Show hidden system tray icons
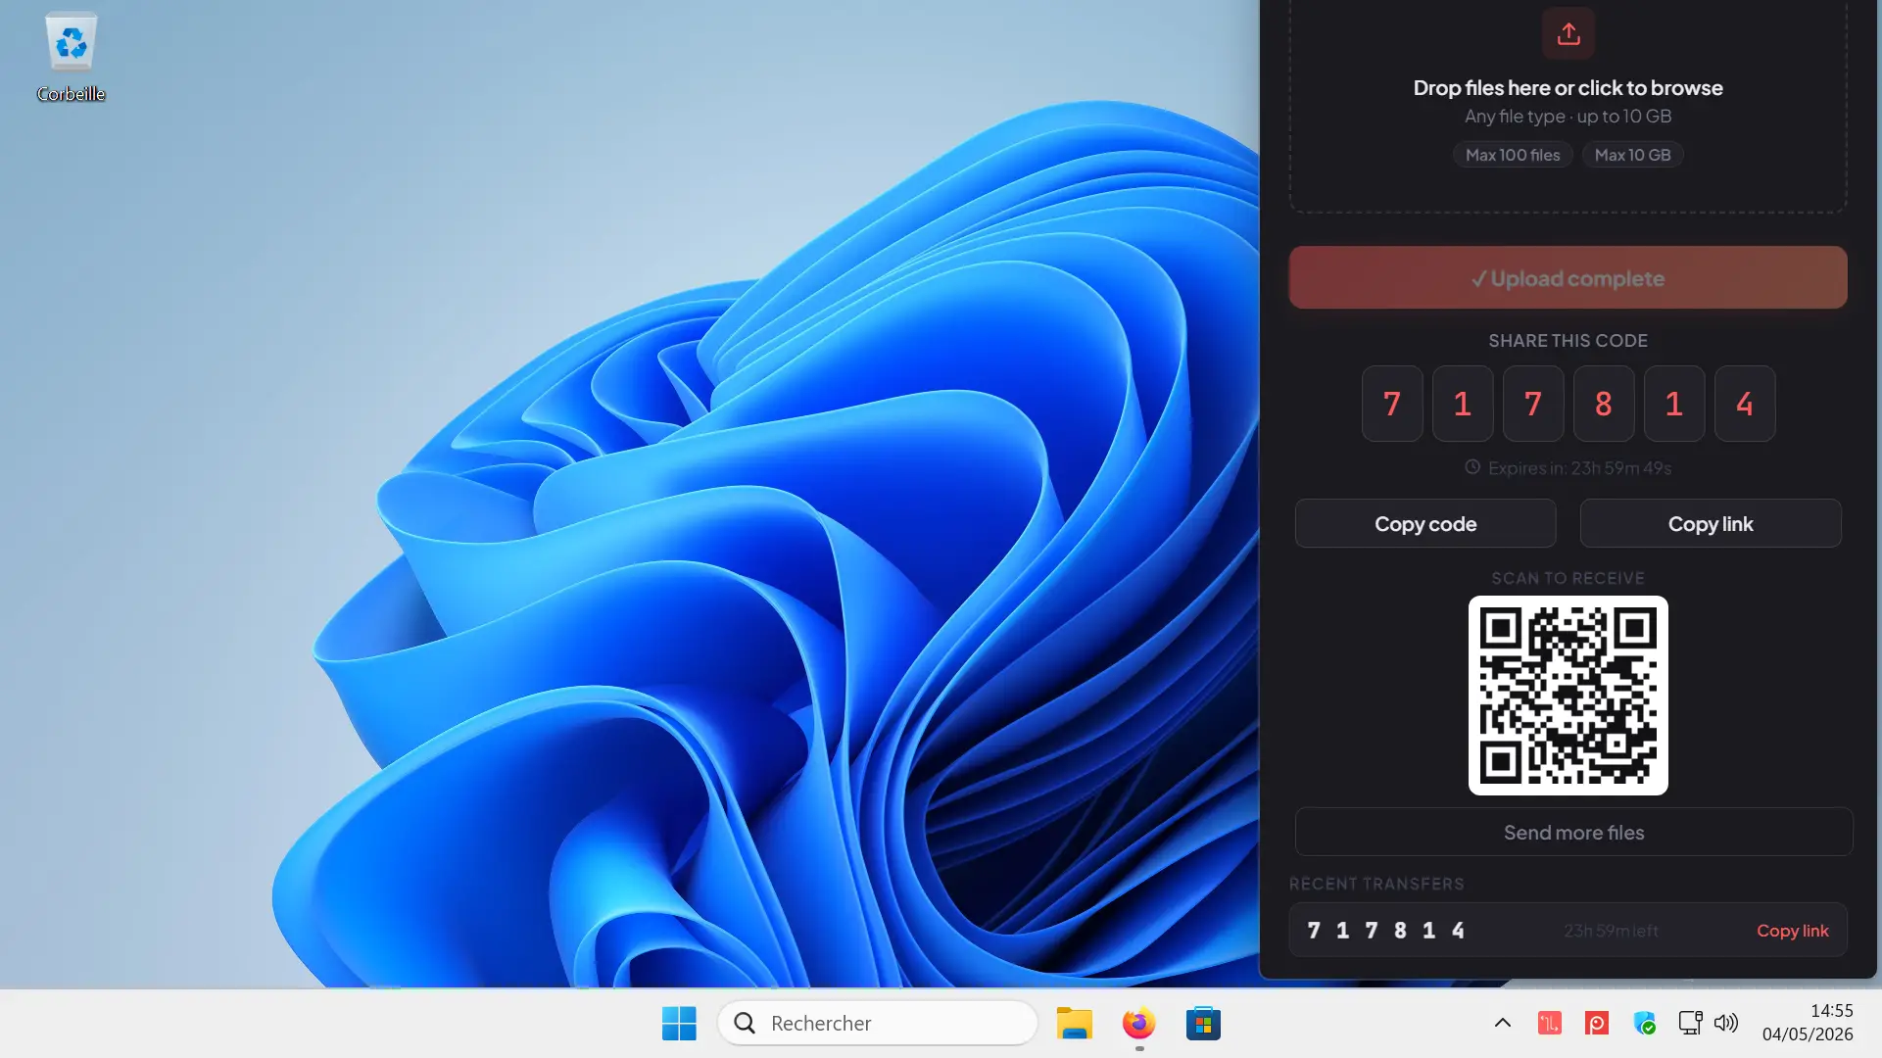Image resolution: width=1882 pixels, height=1058 pixels. coord(1502,1024)
